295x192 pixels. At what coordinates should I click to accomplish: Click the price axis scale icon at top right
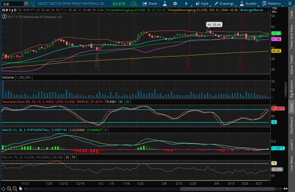tap(274, 10)
